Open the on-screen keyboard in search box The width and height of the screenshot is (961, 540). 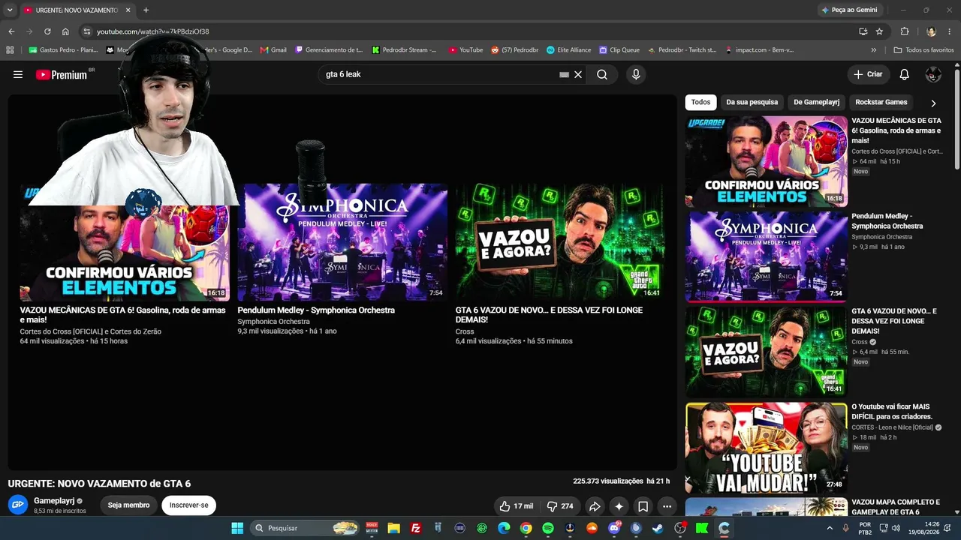[565, 74]
